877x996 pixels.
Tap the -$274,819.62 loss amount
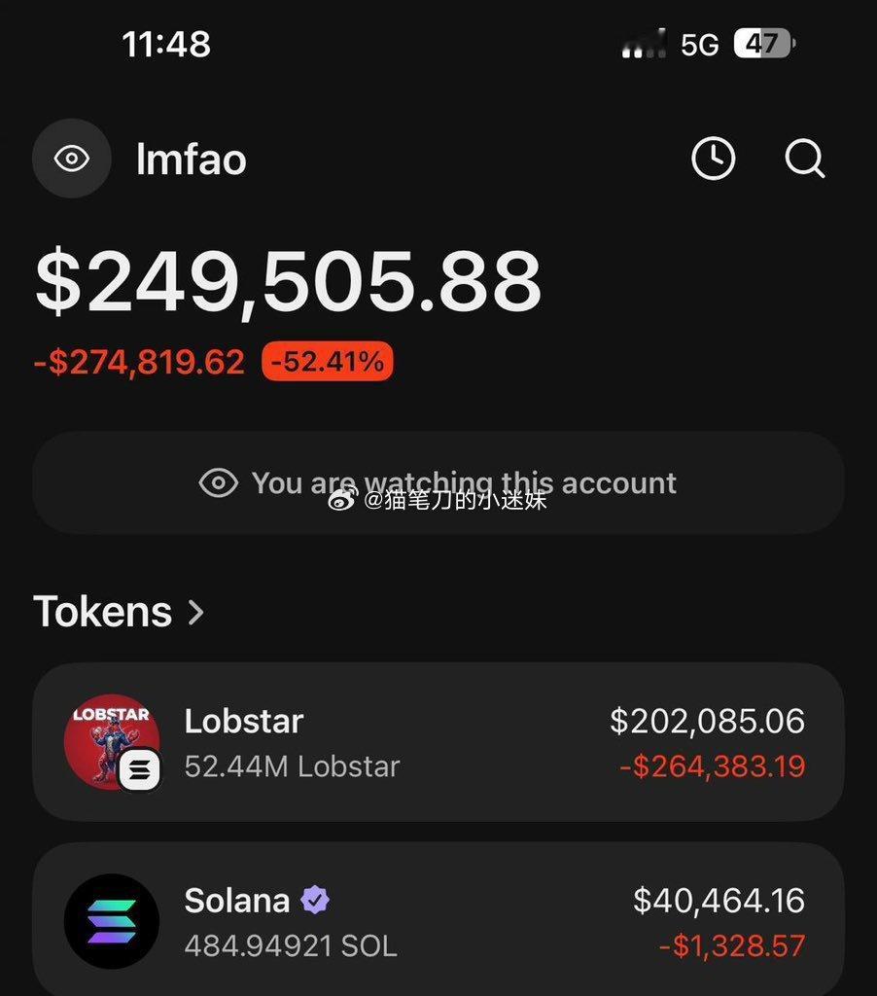click(139, 363)
